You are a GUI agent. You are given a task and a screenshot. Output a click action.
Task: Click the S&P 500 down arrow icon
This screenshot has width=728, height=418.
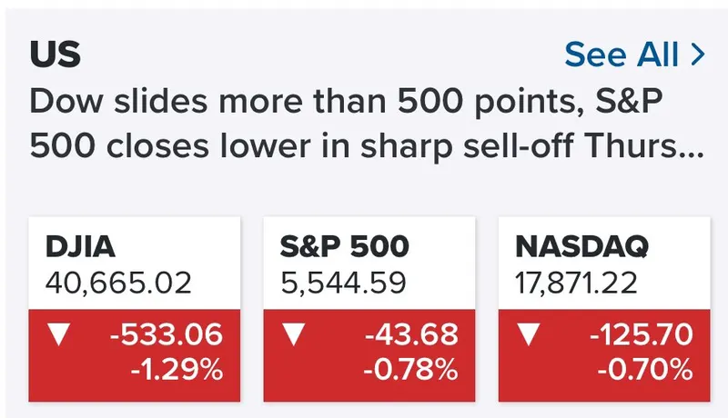293,336
